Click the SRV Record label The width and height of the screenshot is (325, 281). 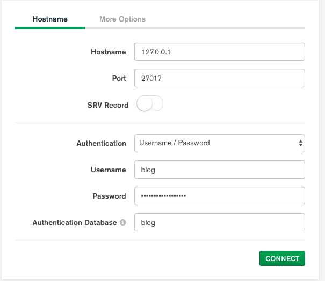pos(107,105)
